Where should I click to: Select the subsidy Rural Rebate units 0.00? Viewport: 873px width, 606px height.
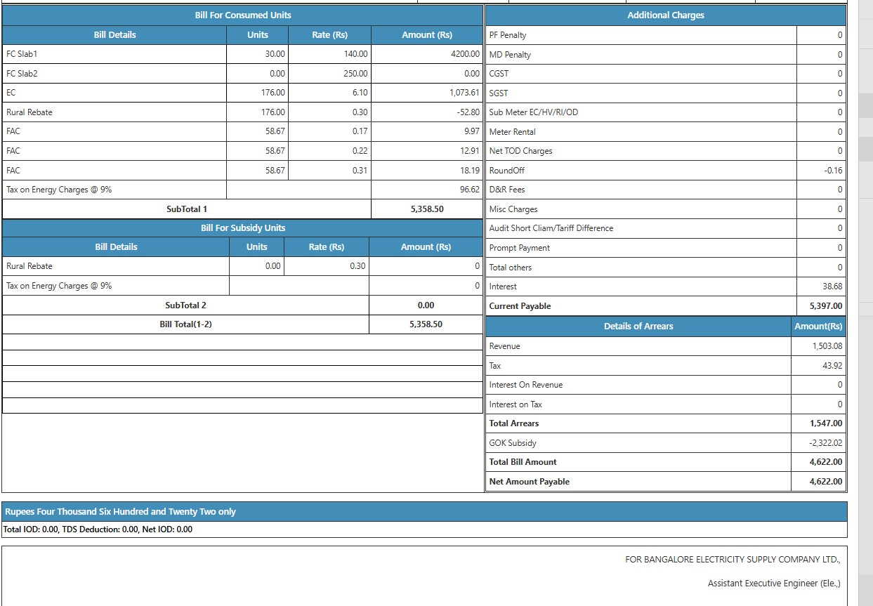[x=273, y=266]
